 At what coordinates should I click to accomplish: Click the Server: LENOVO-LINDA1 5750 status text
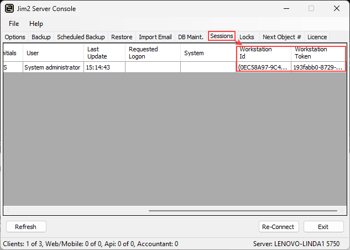tap(296, 244)
